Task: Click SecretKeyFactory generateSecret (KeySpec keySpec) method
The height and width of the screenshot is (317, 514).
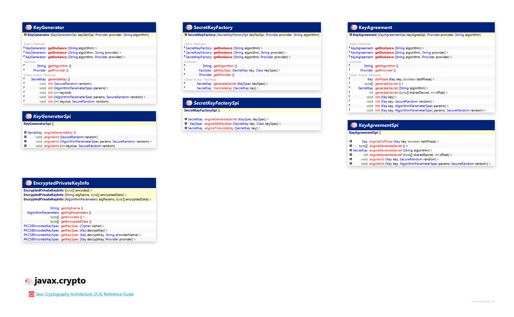Action: [252, 84]
